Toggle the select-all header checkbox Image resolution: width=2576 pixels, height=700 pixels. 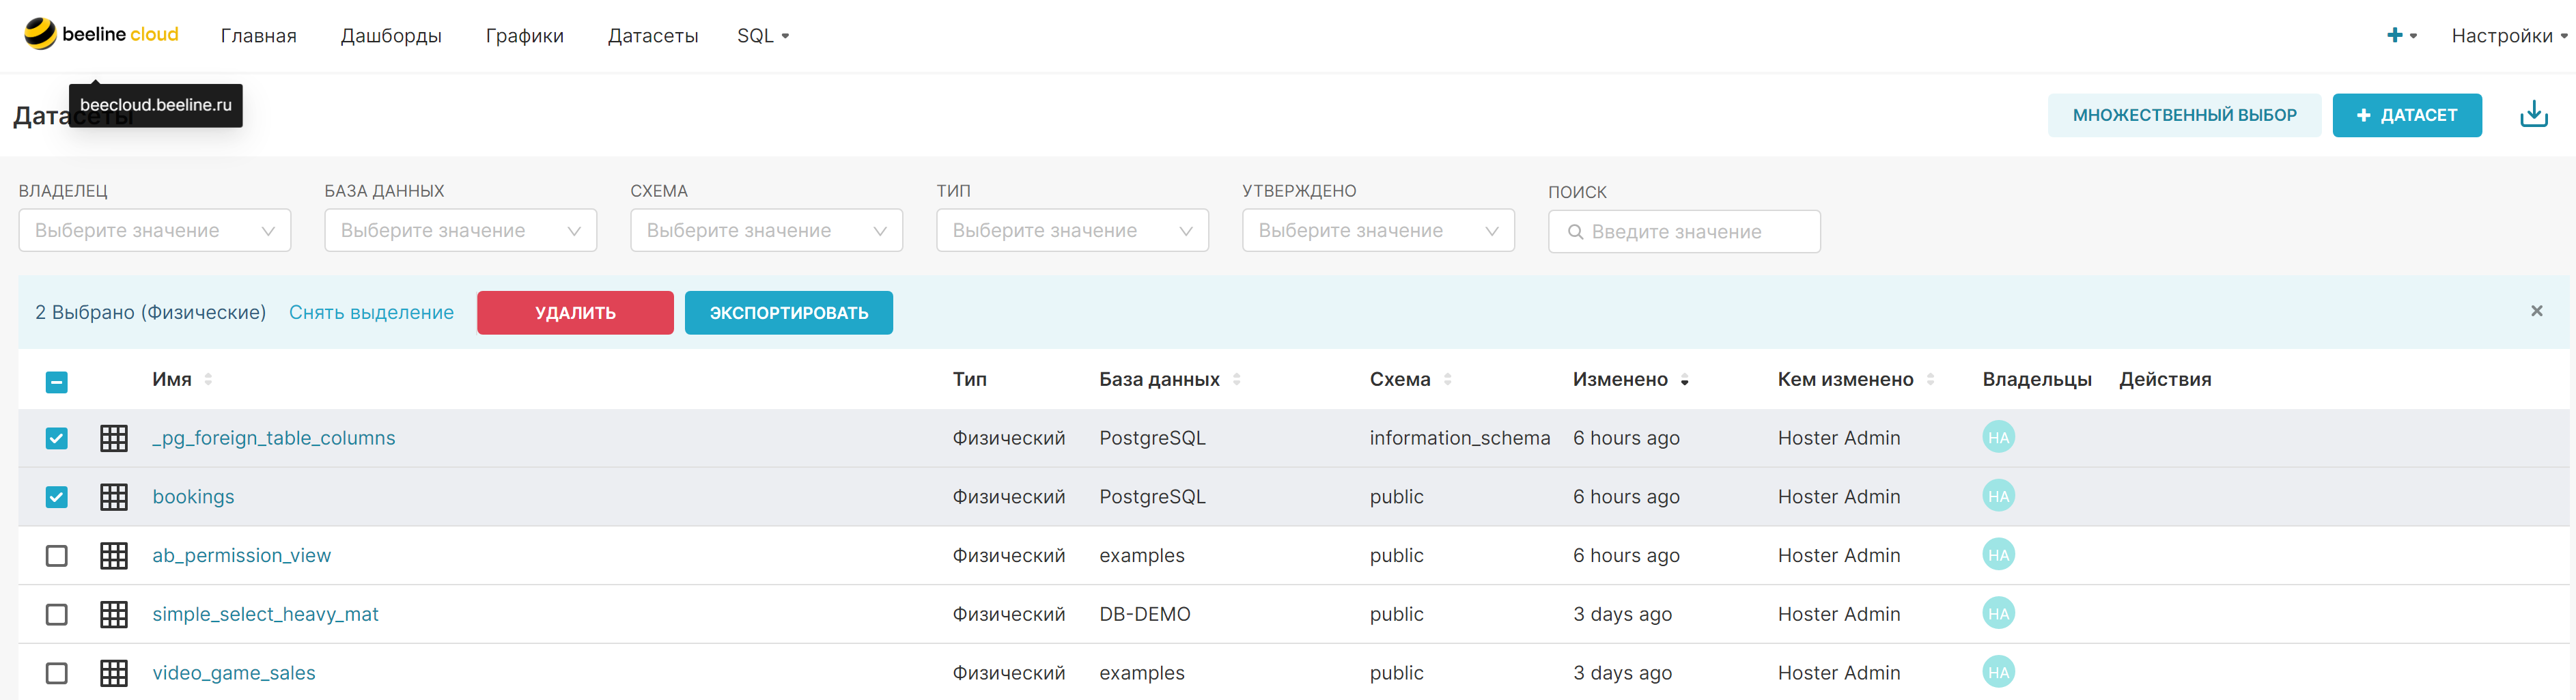(57, 381)
